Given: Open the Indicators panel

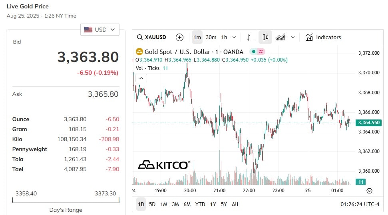Looking at the screenshot, I should (323, 37).
